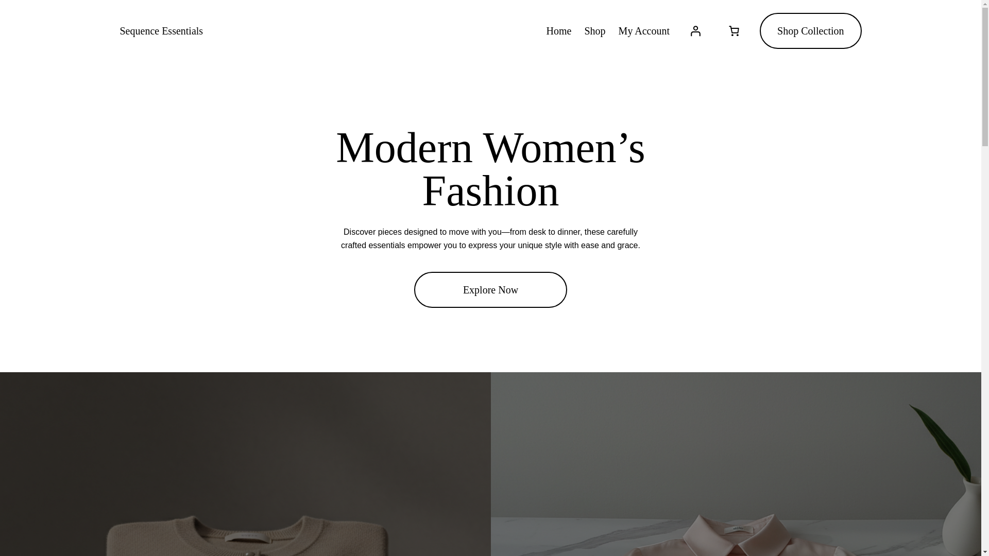Open the Shop menu item
This screenshot has height=556, width=989.
594,31
